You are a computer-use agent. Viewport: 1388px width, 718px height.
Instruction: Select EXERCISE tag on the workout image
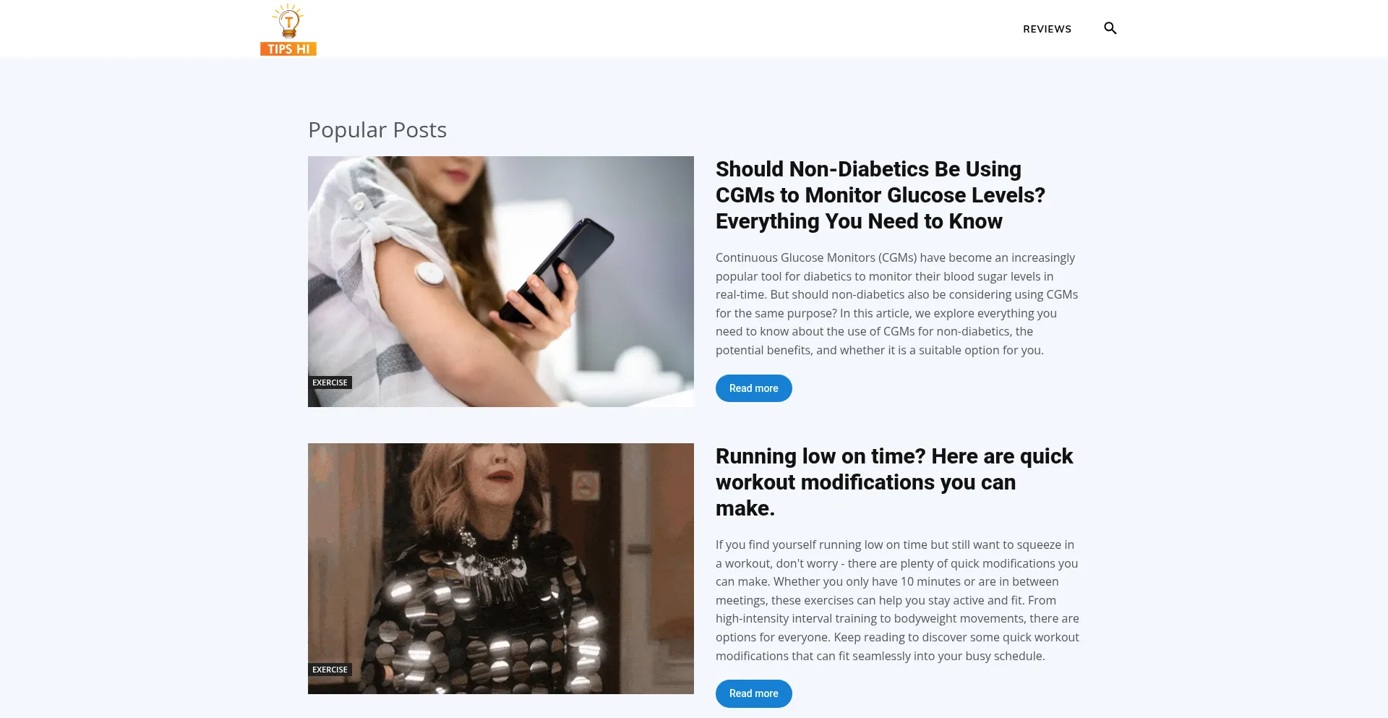pyautogui.click(x=330, y=670)
